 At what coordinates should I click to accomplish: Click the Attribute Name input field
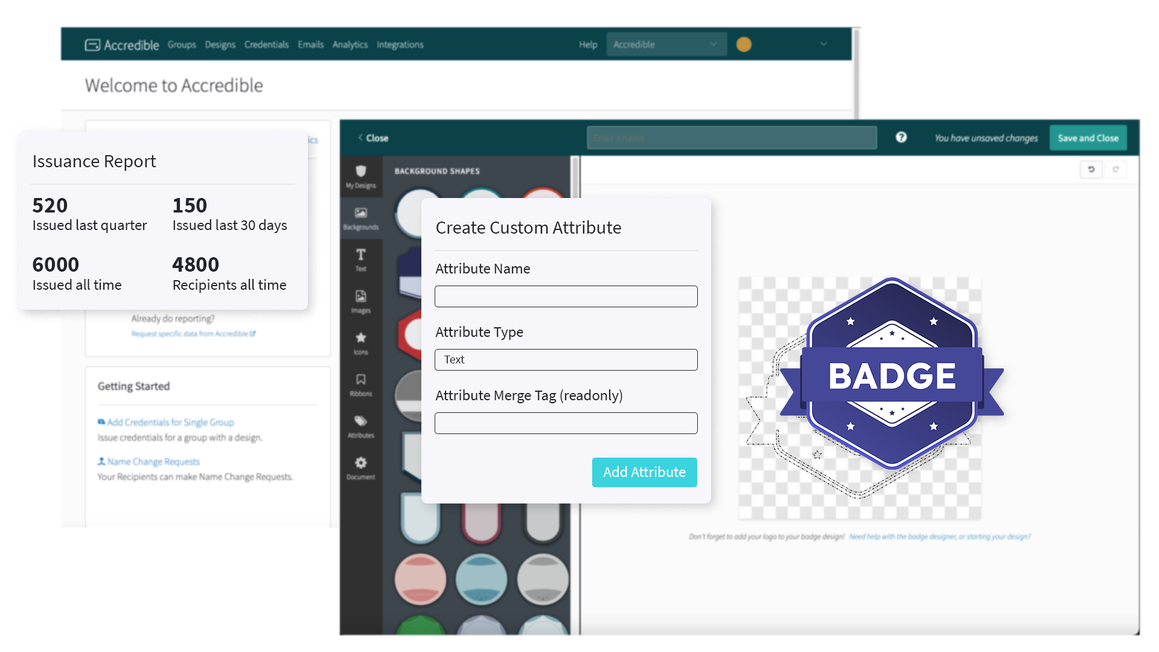[x=566, y=296]
